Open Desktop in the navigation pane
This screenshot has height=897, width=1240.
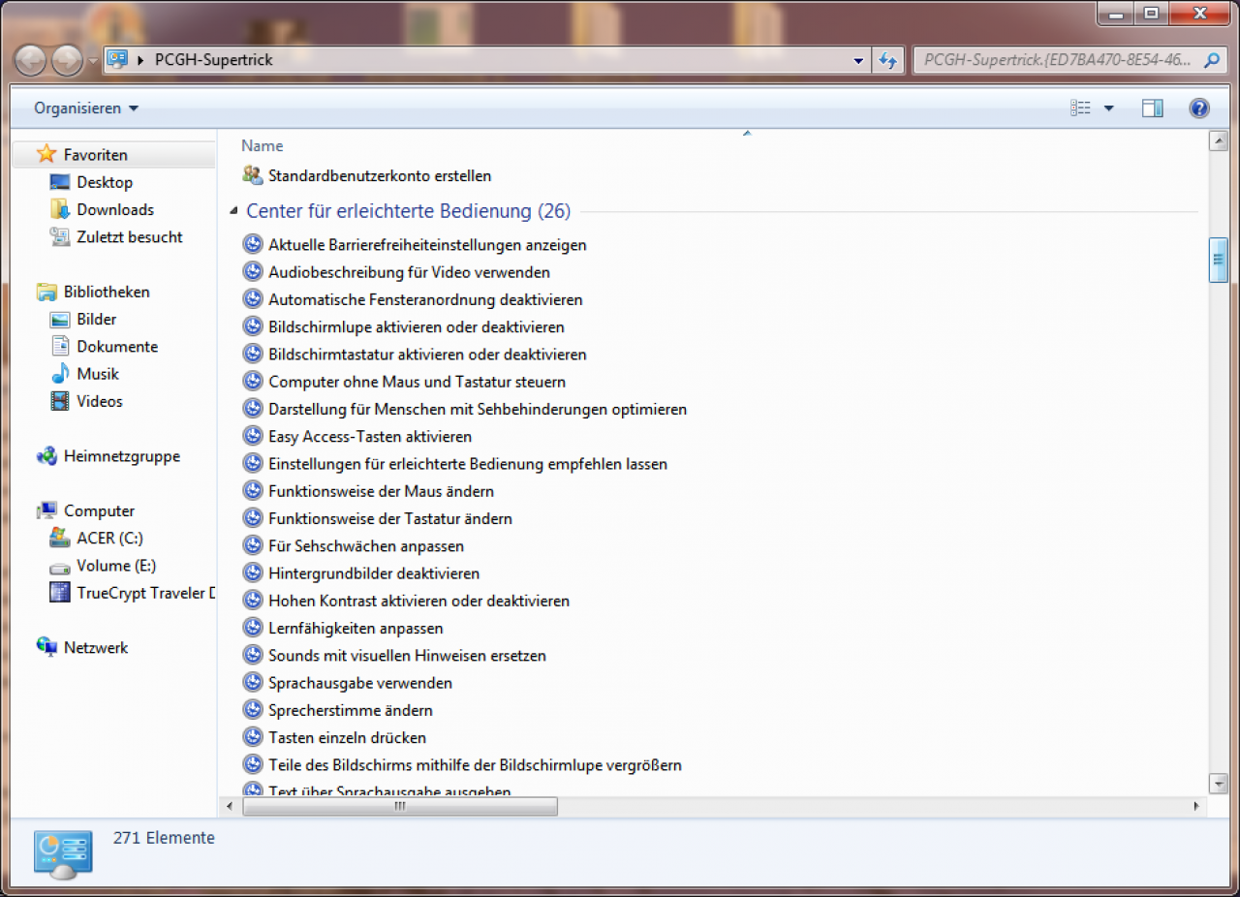(105, 182)
